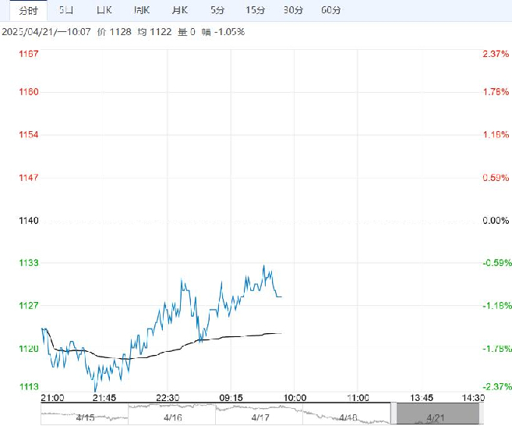This screenshot has height=426, width=512.
Task: Click the black average price line end
Action: 281,333
